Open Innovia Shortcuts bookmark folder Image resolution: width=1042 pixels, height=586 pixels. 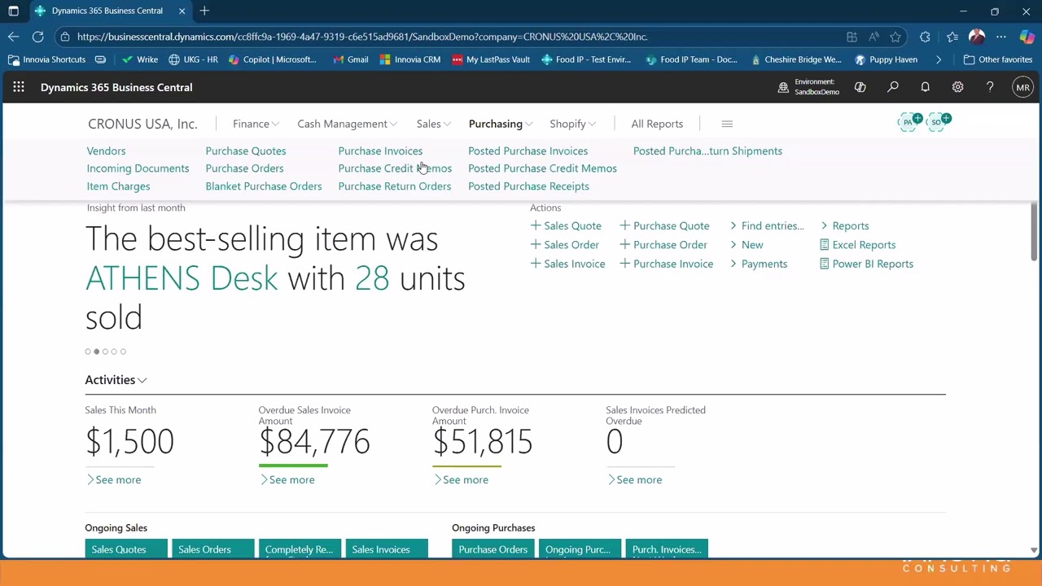click(x=47, y=59)
